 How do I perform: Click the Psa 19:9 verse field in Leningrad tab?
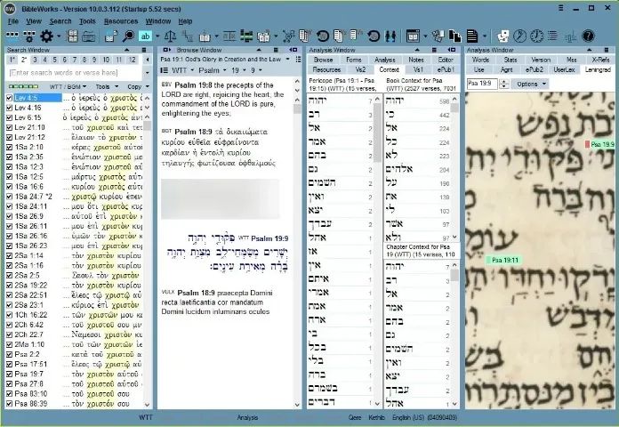pyautogui.click(x=482, y=85)
